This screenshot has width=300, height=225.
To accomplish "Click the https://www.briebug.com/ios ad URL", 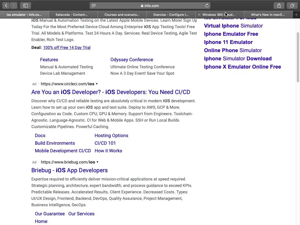I will click(68, 162).
